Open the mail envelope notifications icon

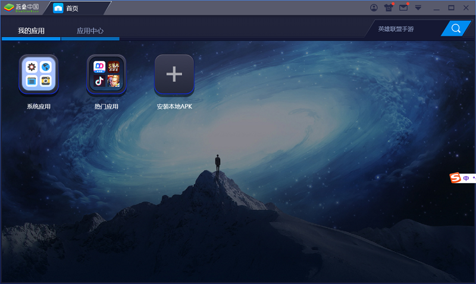(x=403, y=8)
